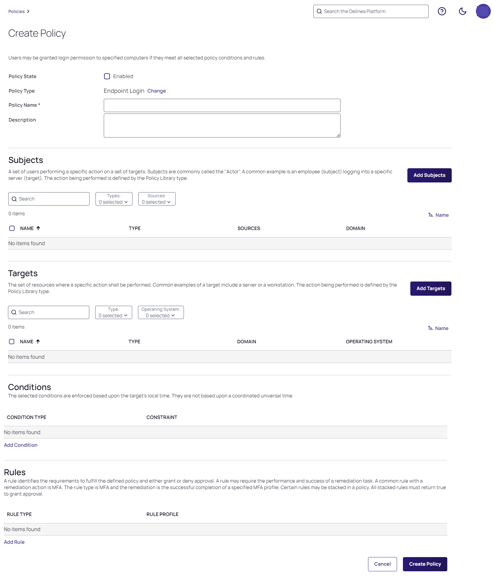This screenshot has width=494, height=584.
Task: Open the Operating System filter dropdown
Action: 161,313
